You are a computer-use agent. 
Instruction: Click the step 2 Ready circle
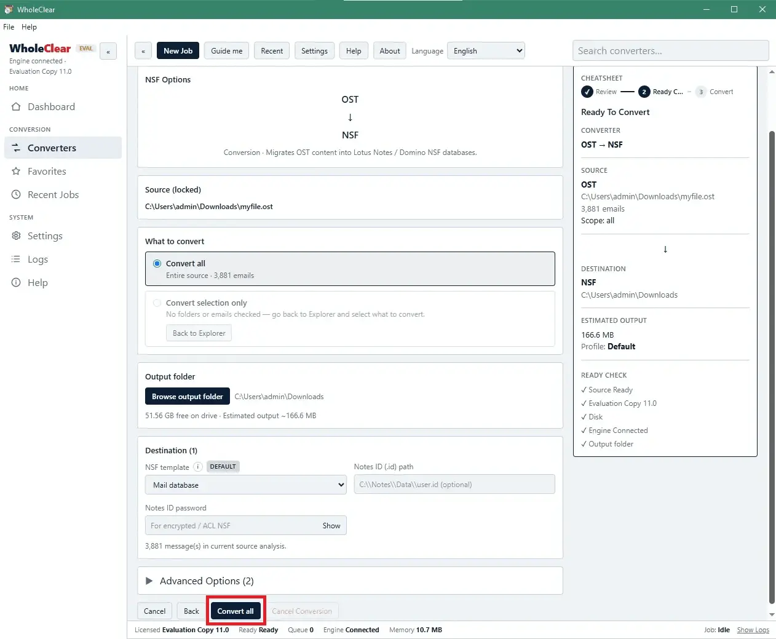click(644, 92)
